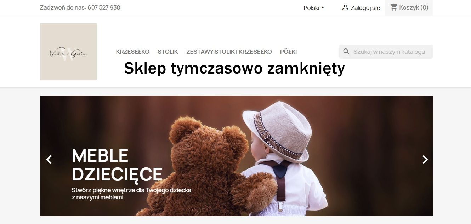Select the STOLIK menu item
Viewport: 471px width, 224px height.
coord(168,52)
